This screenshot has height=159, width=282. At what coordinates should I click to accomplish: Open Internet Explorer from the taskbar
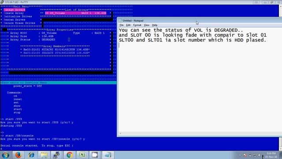31,155
